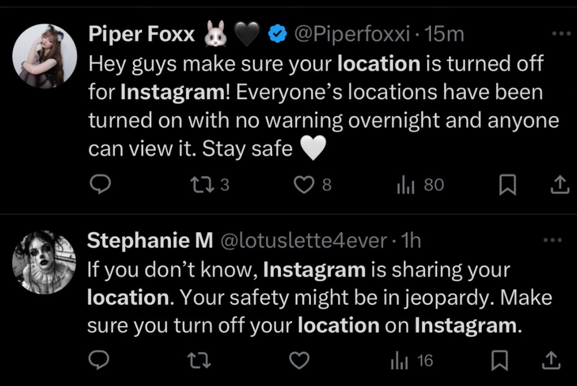Bookmark Stephanie M's tweet
Screen dimensions: 577x386
pyautogui.click(x=500, y=360)
